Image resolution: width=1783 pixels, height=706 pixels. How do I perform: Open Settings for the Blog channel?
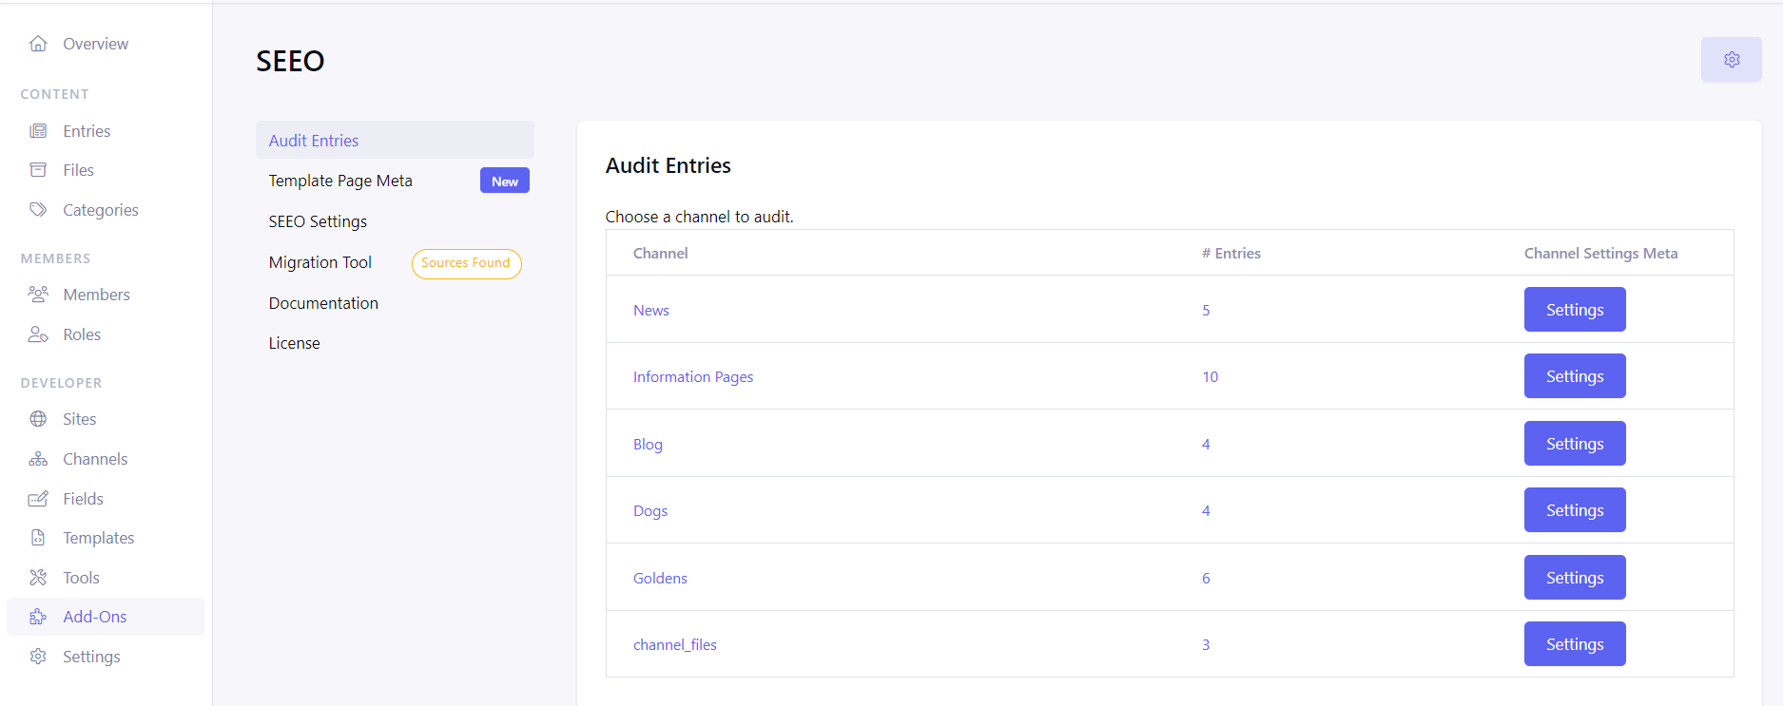(1575, 444)
